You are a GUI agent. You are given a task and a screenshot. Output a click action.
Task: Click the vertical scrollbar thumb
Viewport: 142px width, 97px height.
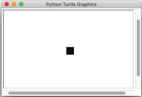coord(138,48)
